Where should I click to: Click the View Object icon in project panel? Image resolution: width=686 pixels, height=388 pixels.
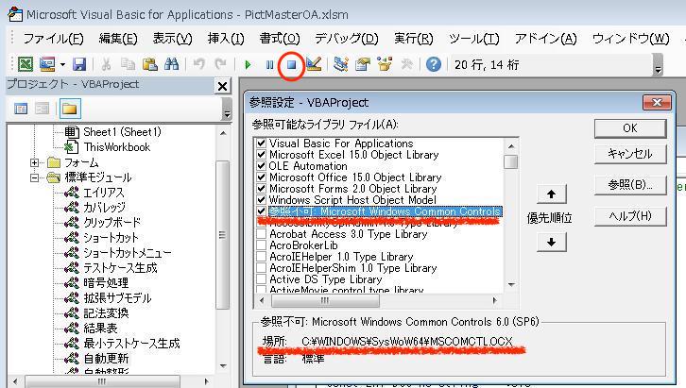click(42, 109)
